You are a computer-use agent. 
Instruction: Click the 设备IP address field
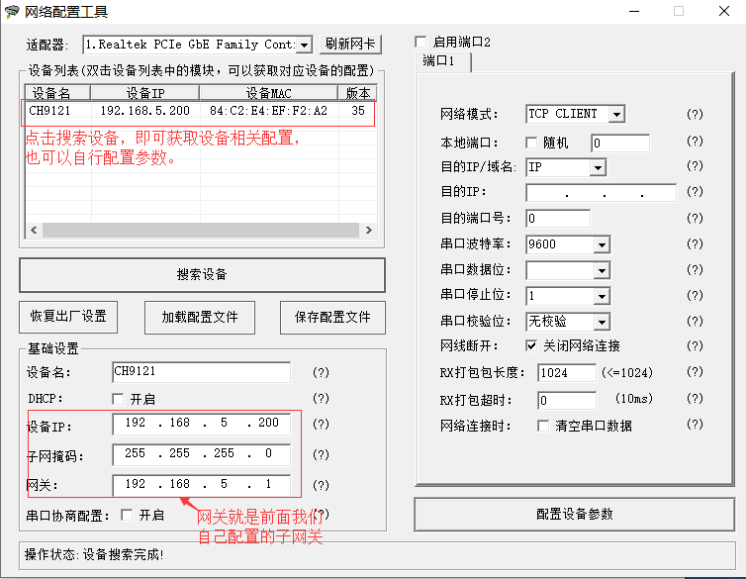[x=201, y=424]
